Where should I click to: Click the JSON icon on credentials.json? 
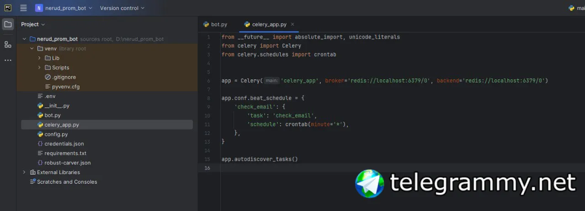point(40,144)
